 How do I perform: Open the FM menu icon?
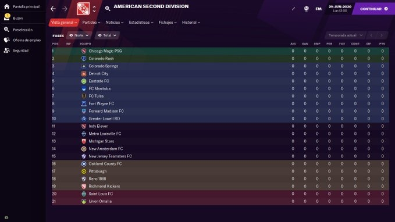pyautogui.click(x=318, y=9)
